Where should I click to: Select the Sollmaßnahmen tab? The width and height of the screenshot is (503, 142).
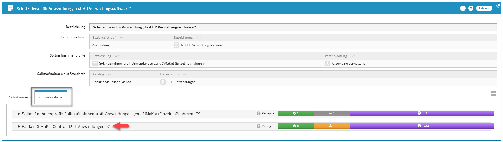(x=51, y=97)
